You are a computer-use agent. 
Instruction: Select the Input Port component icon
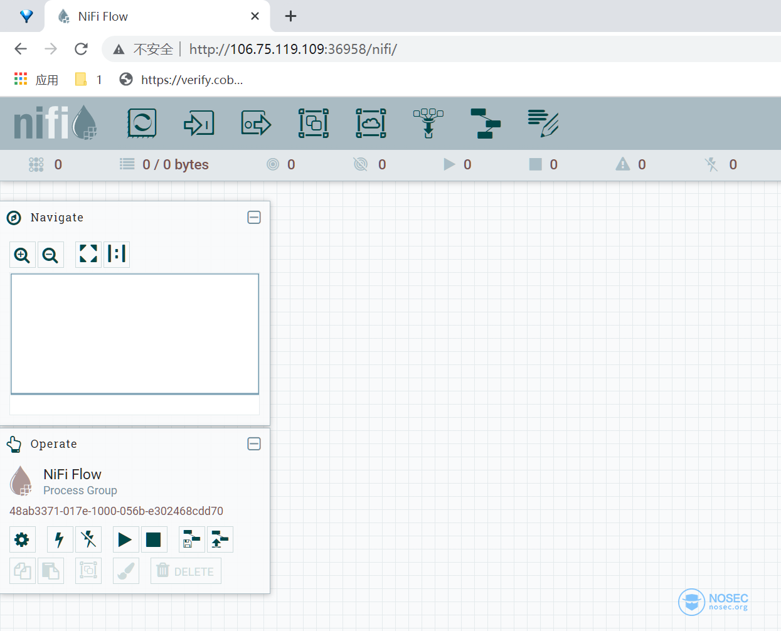tap(199, 123)
